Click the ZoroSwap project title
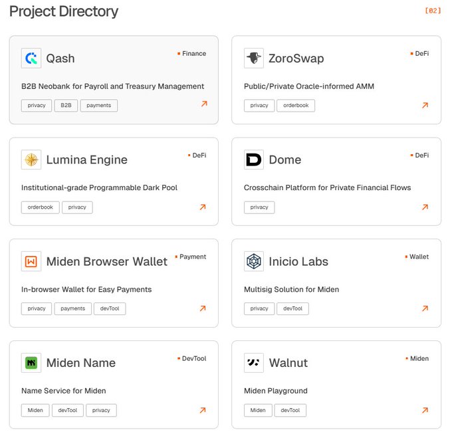The height and width of the screenshot is (438, 452). (x=296, y=58)
